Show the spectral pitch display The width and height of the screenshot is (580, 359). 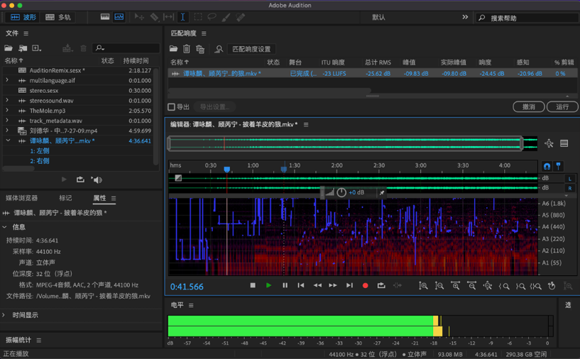119,17
